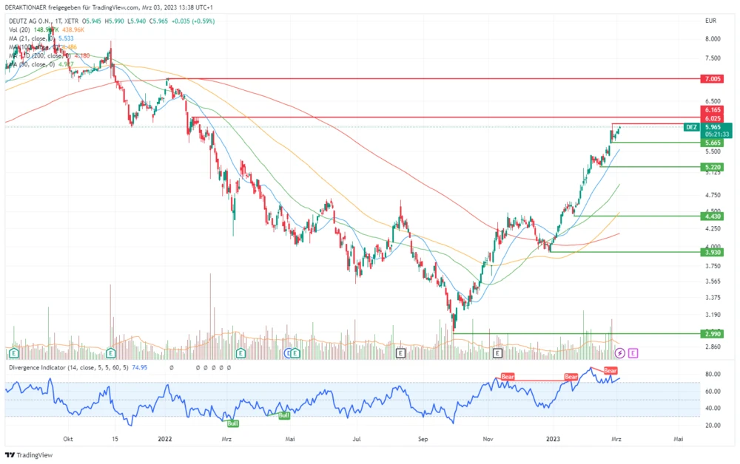Viewport: 740px width, 464px height.
Task: Click the current price label 5.965
Action: (x=713, y=127)
